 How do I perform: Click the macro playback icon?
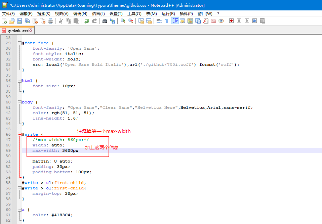click(247, 21)
